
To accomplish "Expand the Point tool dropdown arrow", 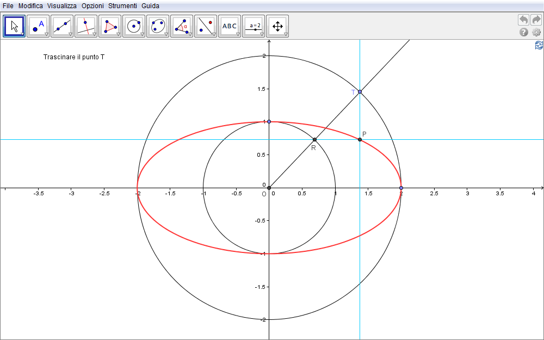I will [x=47, y=34].
